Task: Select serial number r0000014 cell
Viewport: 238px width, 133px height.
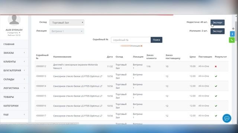Action: (41, 86)
